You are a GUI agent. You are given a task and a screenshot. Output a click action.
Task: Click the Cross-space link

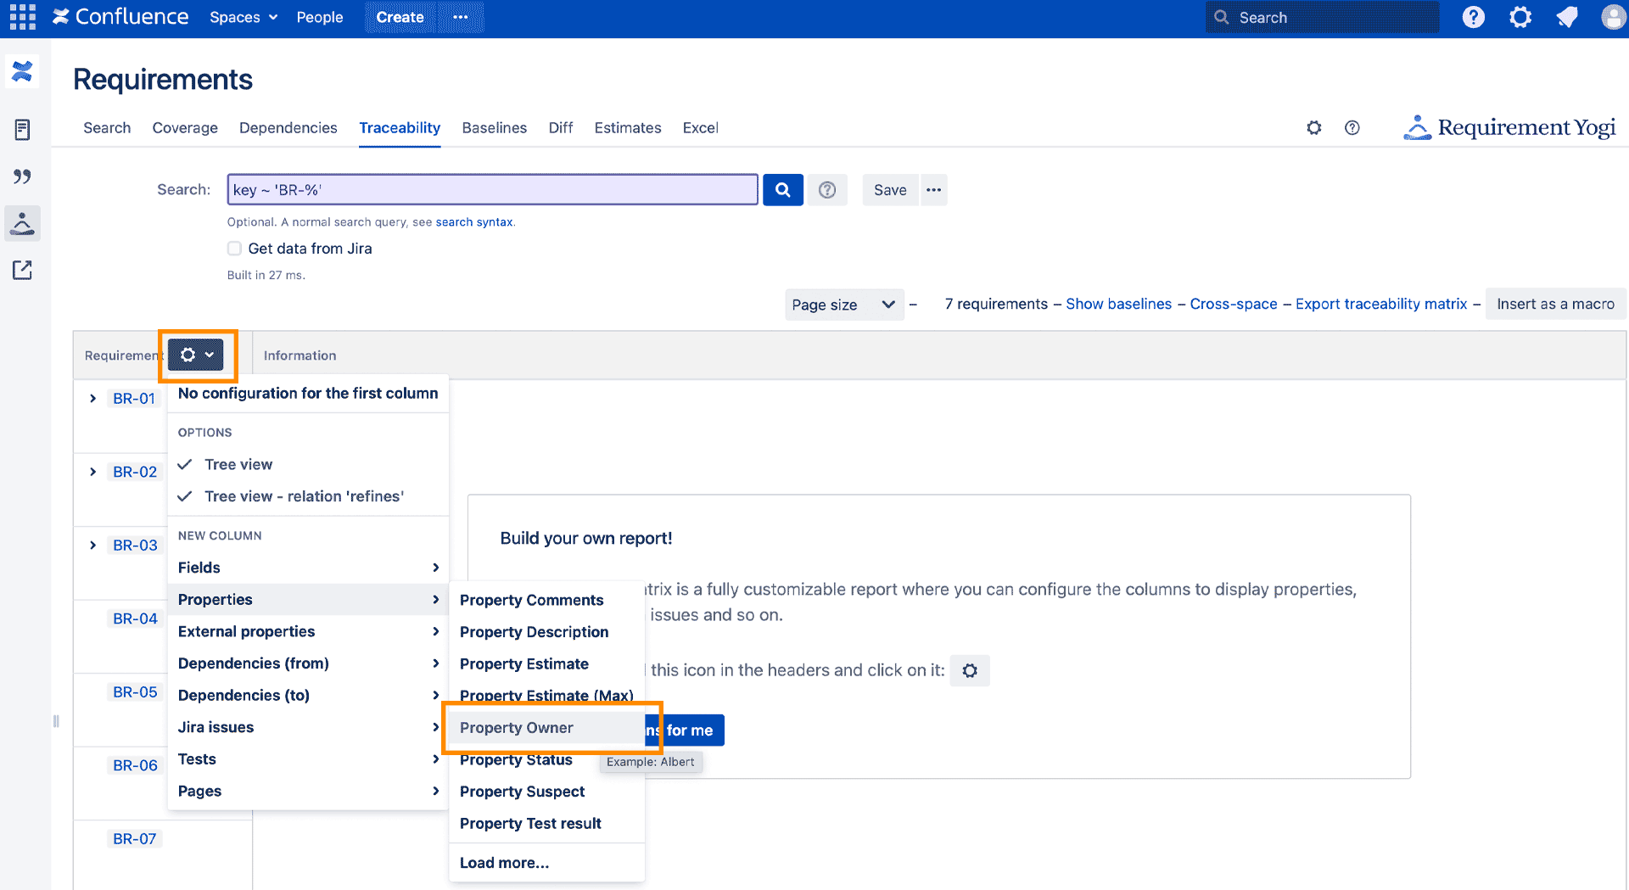1233,304
